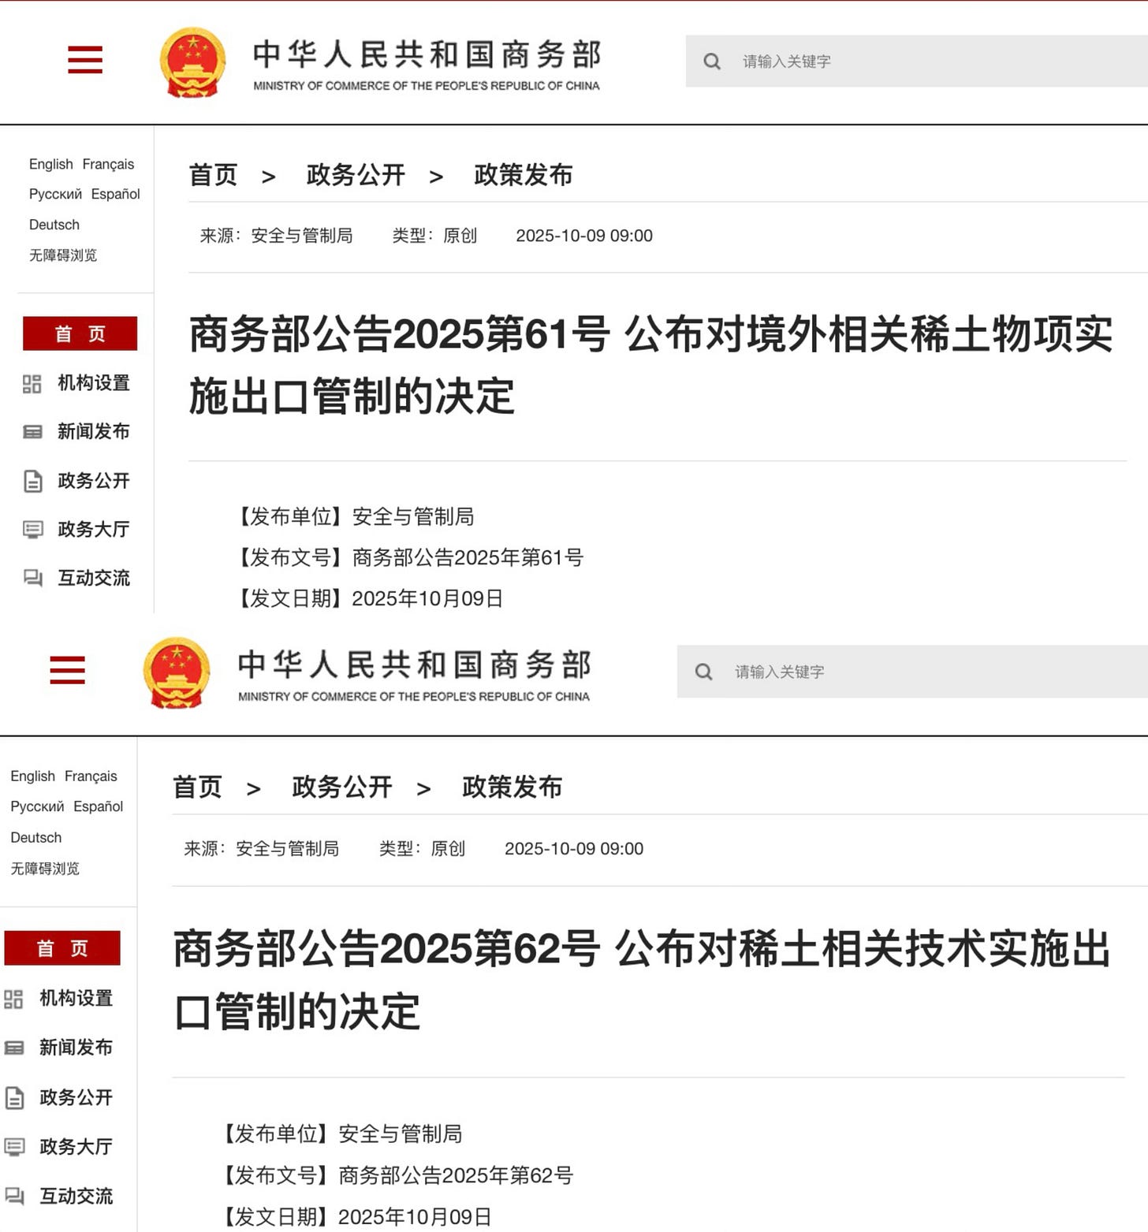The height and width of the screenshot is (1232, 1148).
Task: Click 政策发布 breadcrumb above the 第61号 title
Action: point(524,175)
